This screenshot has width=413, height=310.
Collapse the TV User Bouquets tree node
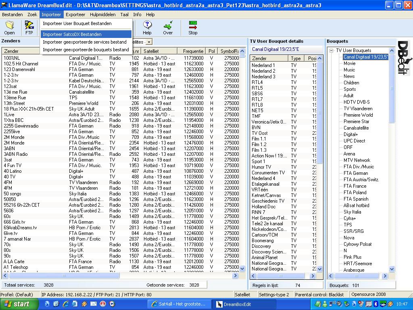pyautogui.click(x=332, y=50)
